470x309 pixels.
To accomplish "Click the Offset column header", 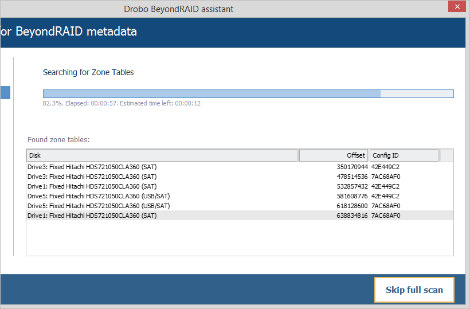I will (x=333, y=155).
